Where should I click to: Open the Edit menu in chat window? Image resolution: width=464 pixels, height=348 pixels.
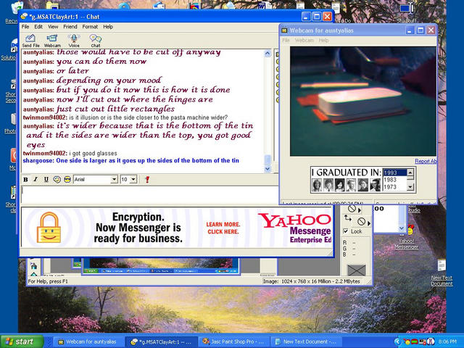[38, 27]
